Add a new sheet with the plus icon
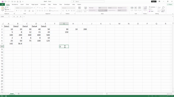This screenshot has height=97, width=174. pos(19,94)
